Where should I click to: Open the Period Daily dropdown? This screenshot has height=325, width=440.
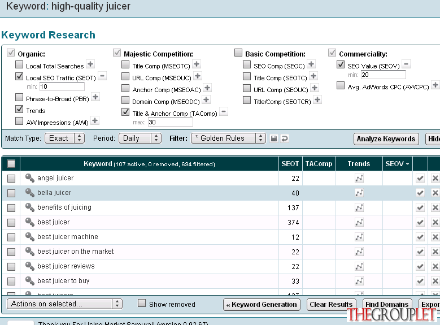[x=140, y=138]
